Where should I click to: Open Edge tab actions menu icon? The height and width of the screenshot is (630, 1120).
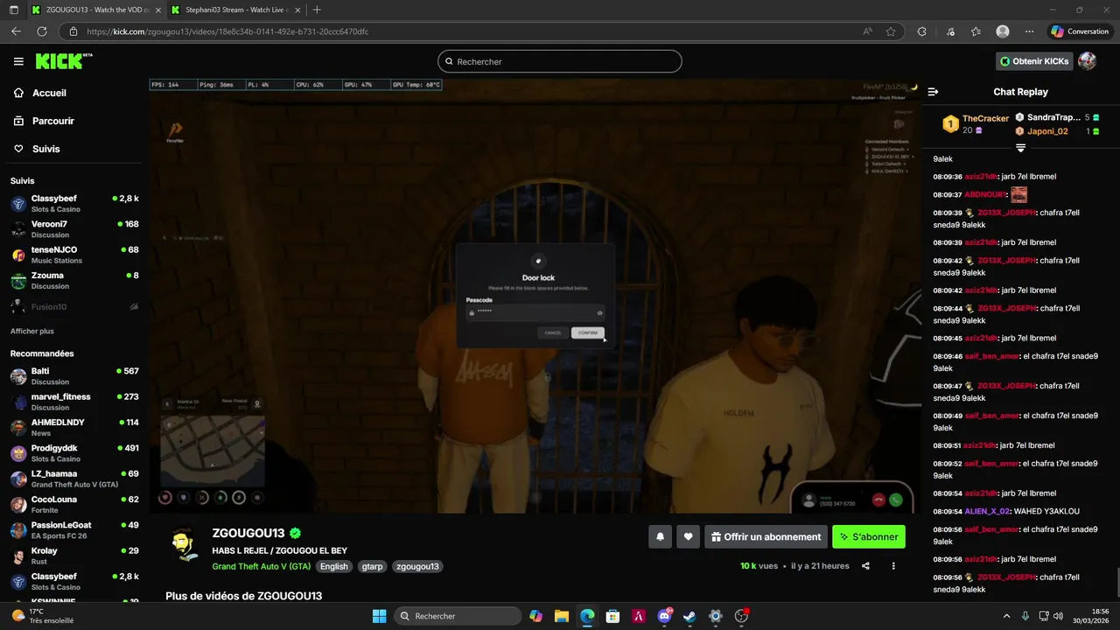pyautogui.click(x=13, y=10)
